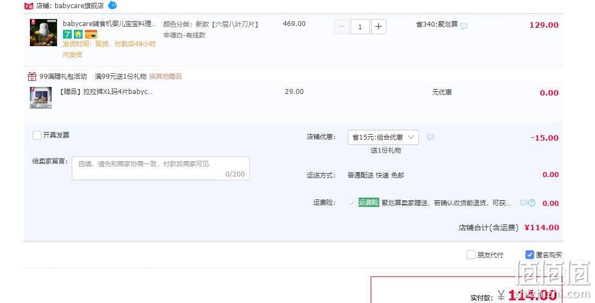Viewport: 595px width, 303px height.
Task: Toggle the 朋友代付 checkbox
Action: (x=471, y=255)
